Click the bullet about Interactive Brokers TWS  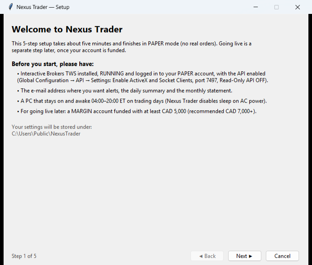coord(143,77)
